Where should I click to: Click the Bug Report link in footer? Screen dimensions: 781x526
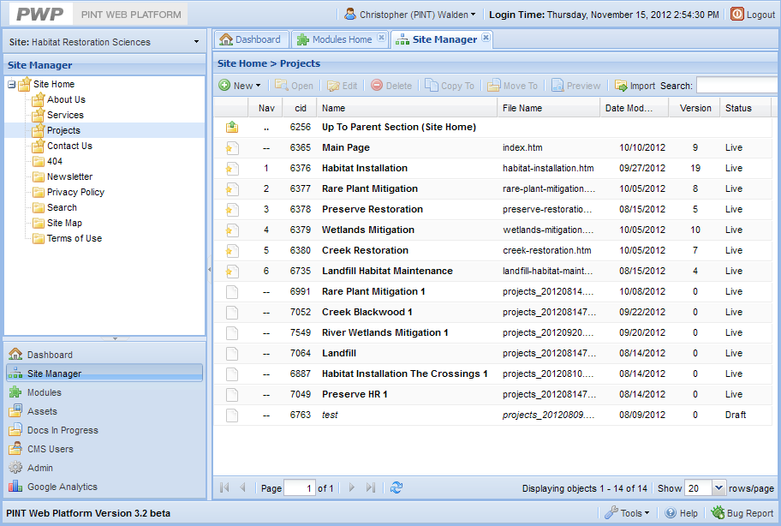point(742,512)
